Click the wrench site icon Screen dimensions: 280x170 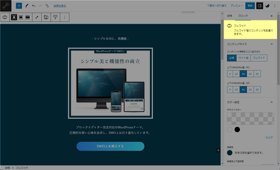coord(6,6)
